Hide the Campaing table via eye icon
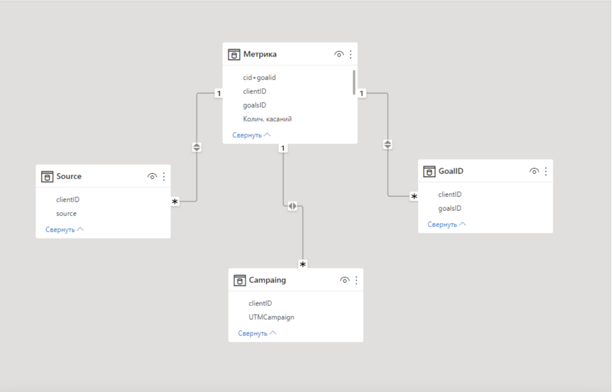The image size is (612, 392). pos(345,280)
